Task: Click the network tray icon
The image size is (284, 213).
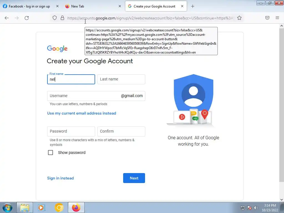Action: click(x=242, y=208)
